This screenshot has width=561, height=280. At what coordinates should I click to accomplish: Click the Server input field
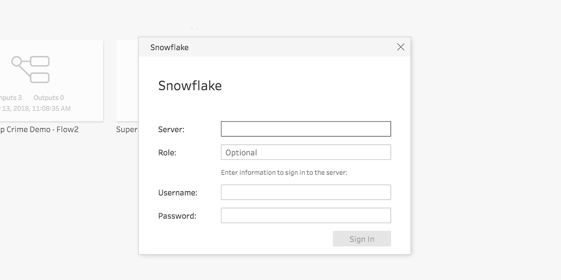[306, 129]
